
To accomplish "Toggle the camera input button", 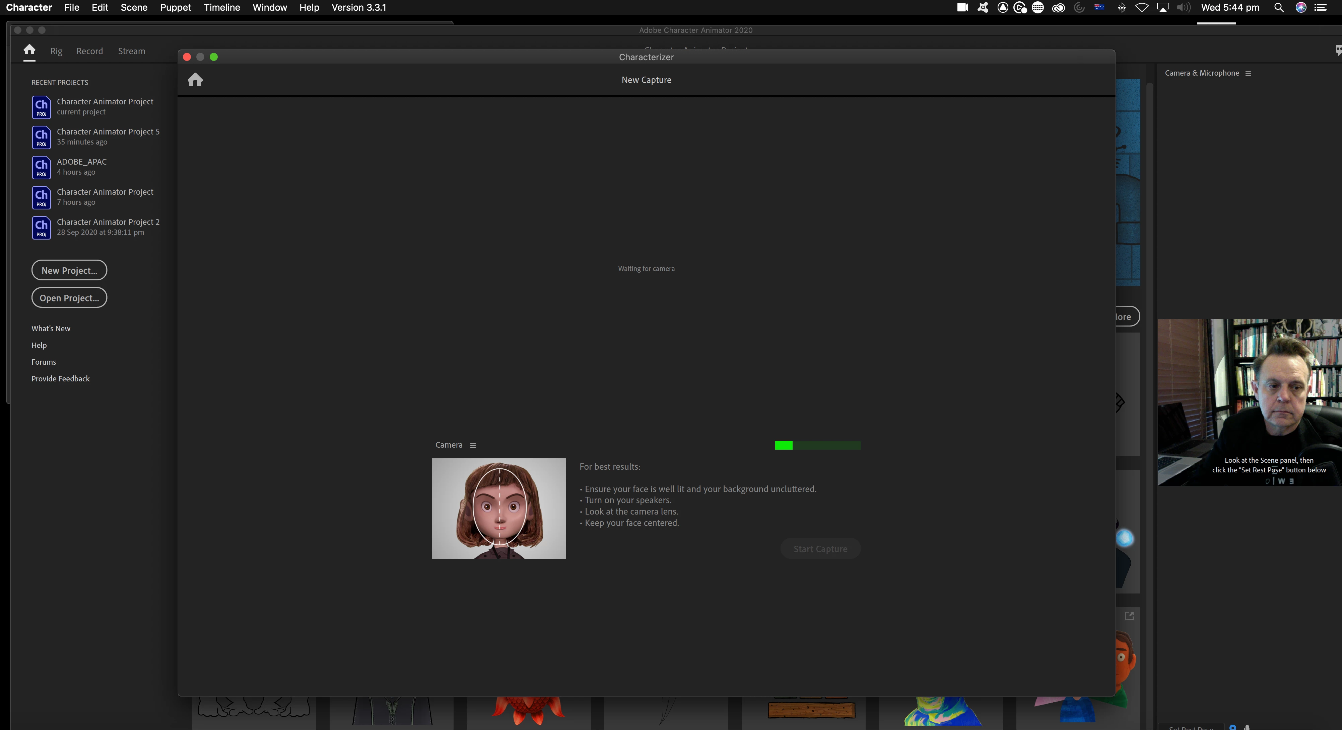I will pyautogui.click(x=1232, y=727).
